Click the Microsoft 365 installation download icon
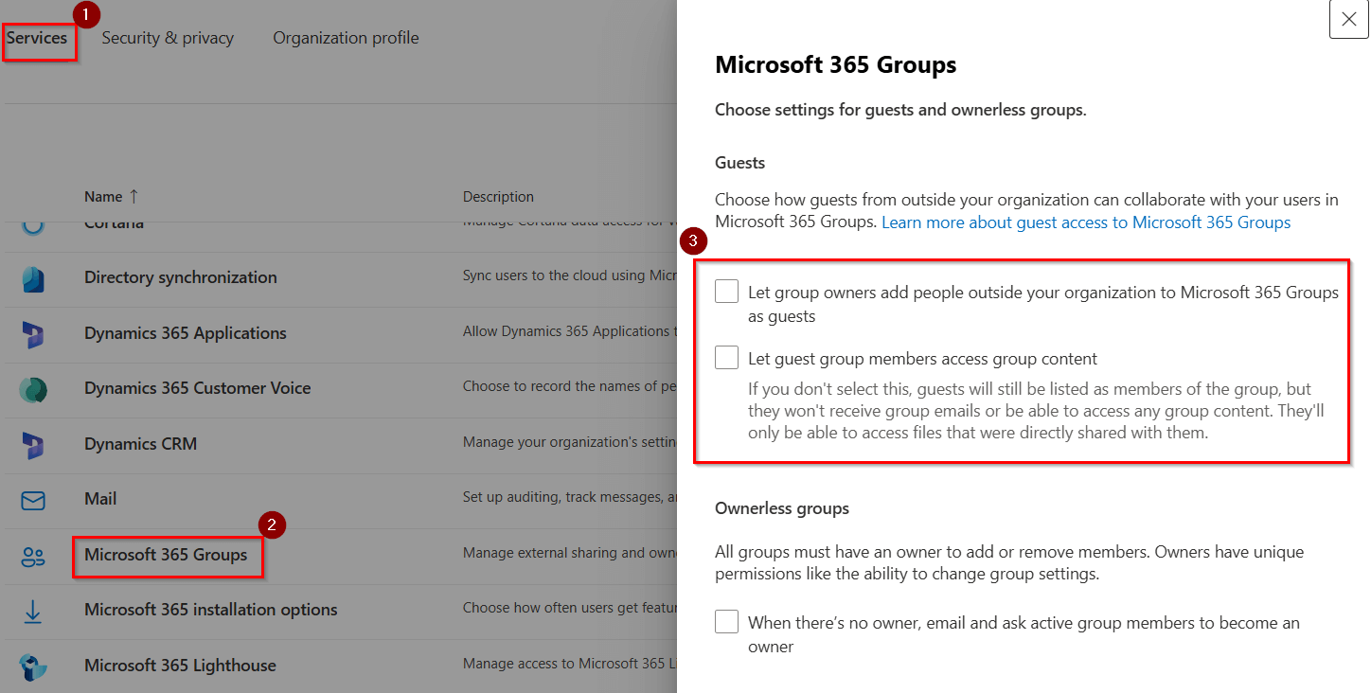The width and height of the screenshot is (1371, 693). pos(33,612)
